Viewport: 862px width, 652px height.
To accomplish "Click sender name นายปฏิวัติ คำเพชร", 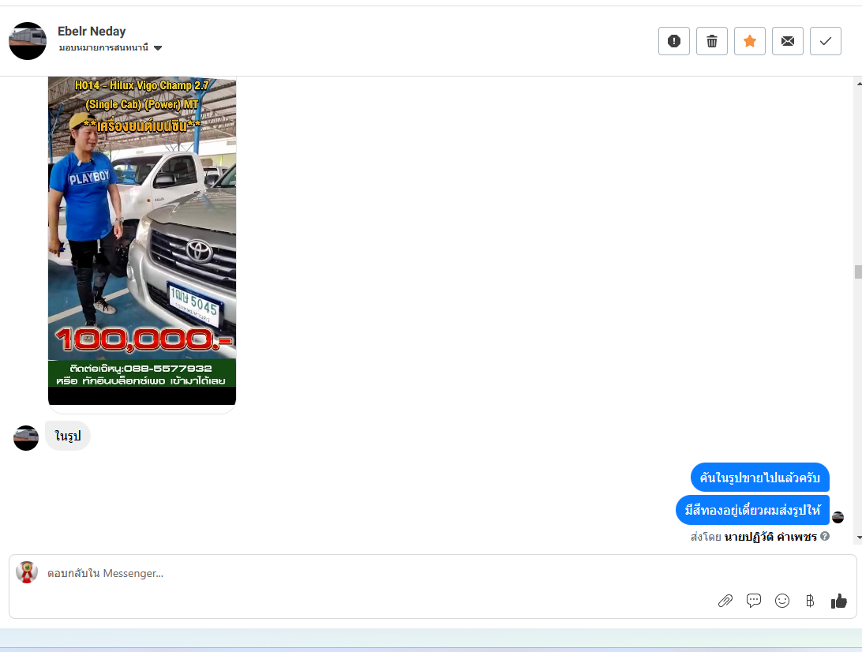I will point(770,537).
